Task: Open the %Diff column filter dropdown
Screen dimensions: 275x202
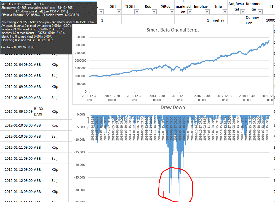Action: coord(137,12)
